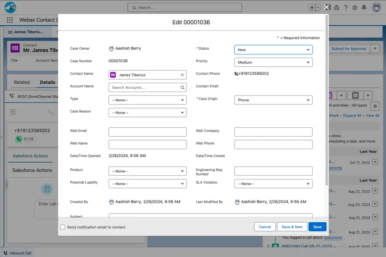Open the Type picklist
The image size is (386, 257).
pyautogui.click(x=148, y=100)
